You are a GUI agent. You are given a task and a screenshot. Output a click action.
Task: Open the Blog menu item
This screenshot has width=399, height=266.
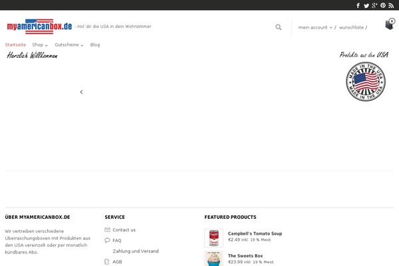coord(95,45)
